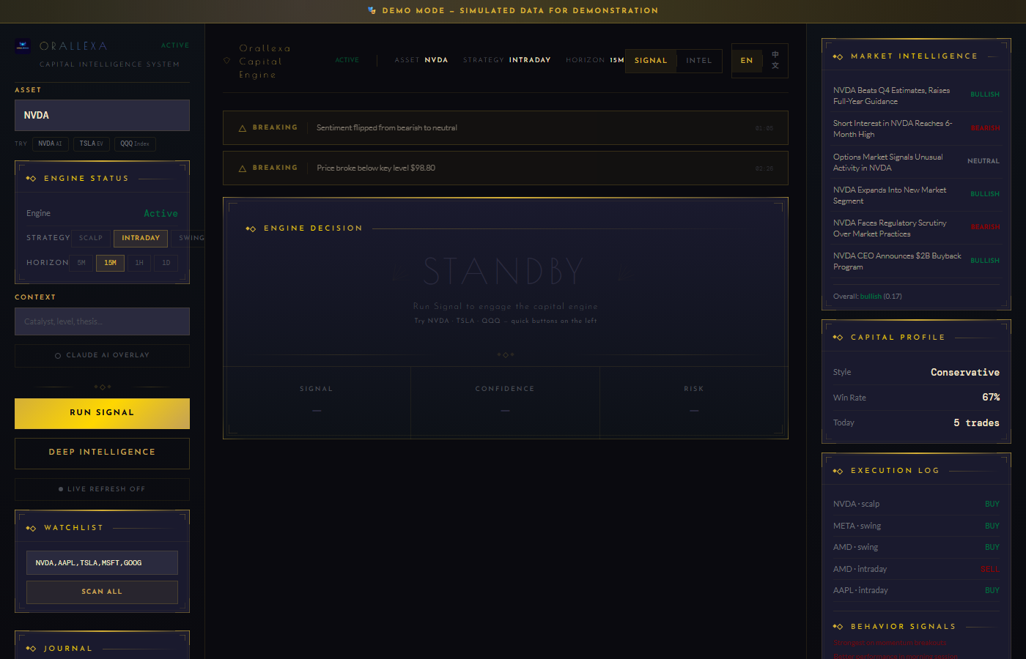
Task: Open 'NVDA Expands Into New Market Segment' headline
Action: pyautogui.click(x=890, y=196)
